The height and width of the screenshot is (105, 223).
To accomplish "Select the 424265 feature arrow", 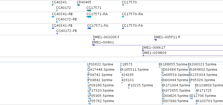I will tap(122, 78).
